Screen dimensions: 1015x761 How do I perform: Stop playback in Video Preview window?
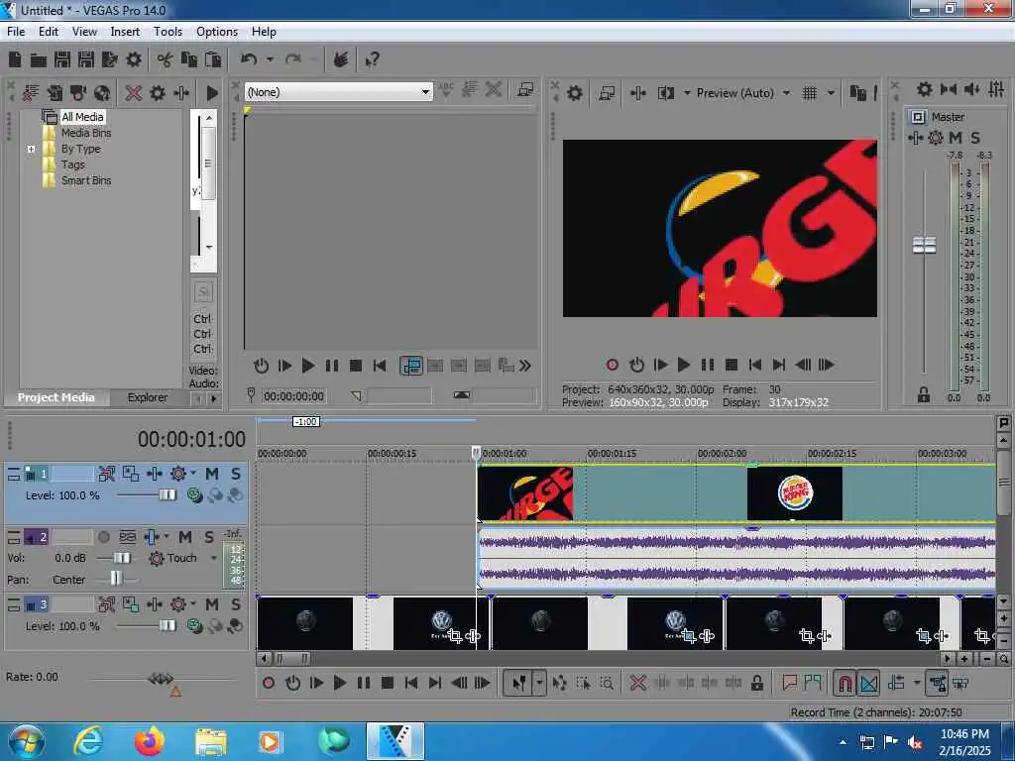point(731,365)
